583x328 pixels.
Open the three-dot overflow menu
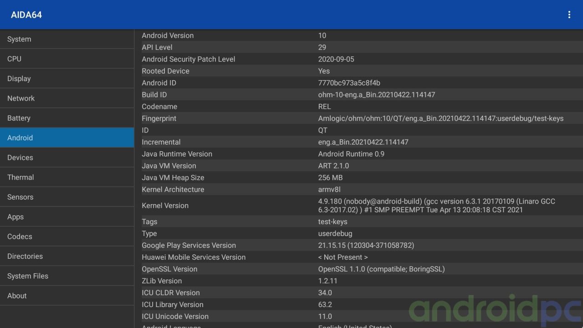pyautogui.click(x=569, y=15)
